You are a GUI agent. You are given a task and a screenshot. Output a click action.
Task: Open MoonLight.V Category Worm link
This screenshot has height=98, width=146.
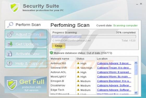click(114, 77)
